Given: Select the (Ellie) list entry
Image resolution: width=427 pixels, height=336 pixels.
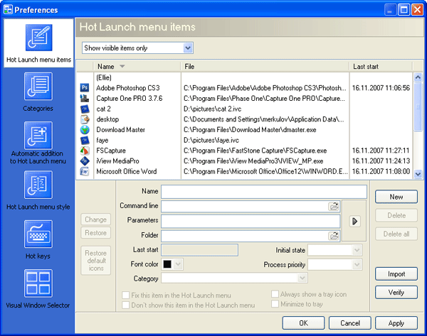Looking at the screenshot, I should click(x=104, y=77).
